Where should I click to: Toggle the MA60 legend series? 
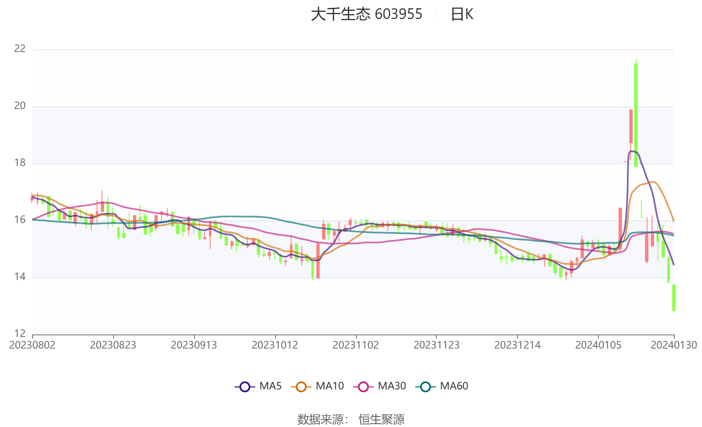[x=442, y=387]
